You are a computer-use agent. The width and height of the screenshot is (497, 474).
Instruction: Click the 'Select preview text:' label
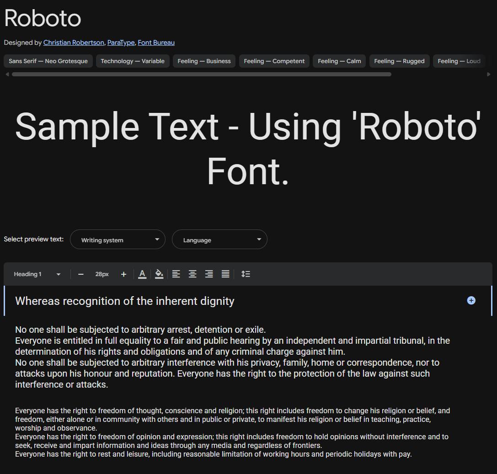33,239
